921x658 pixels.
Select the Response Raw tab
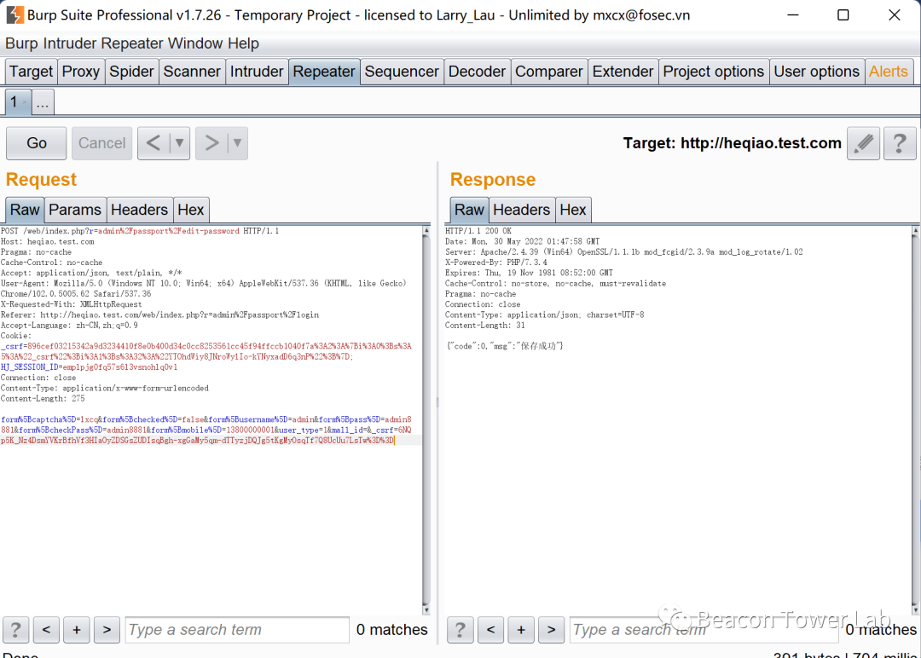point(469,211)
